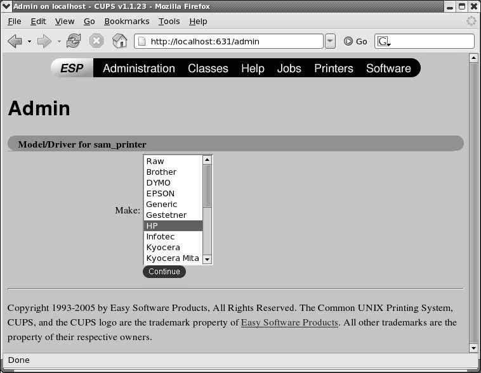Select Infotec in the Make list
This screenshot has width=481, height=373.
173,236
